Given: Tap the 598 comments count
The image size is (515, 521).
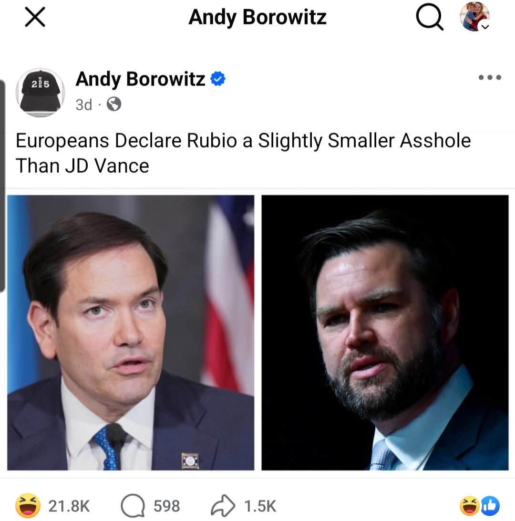Looking at the screenshot, I should (x=166, y=506).
